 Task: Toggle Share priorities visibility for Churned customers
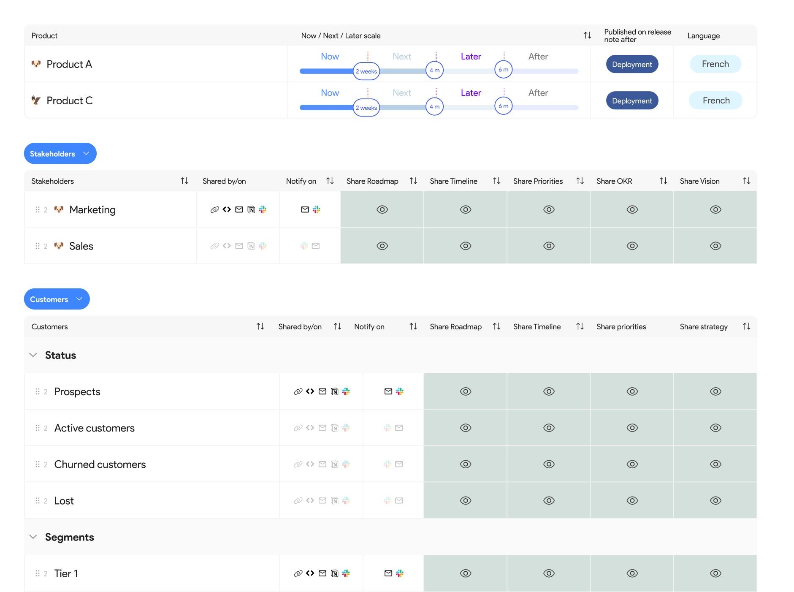[x=632, y=464]
